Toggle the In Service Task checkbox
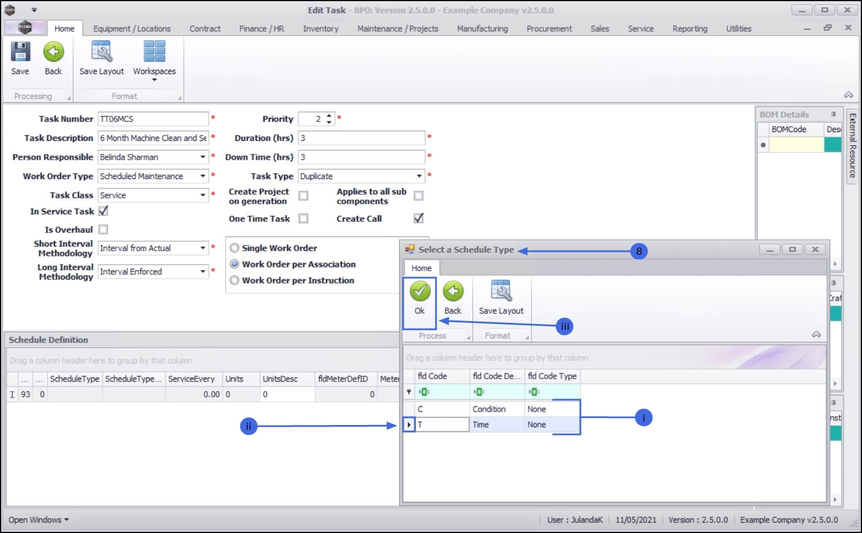The height and width of the screenshot is (533, 862). 103,211
